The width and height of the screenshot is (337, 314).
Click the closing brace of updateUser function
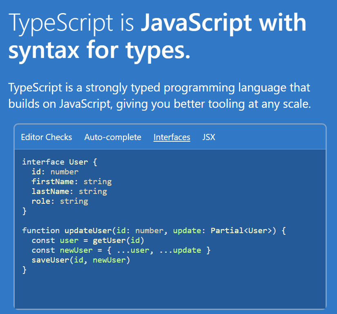point(25,270)
